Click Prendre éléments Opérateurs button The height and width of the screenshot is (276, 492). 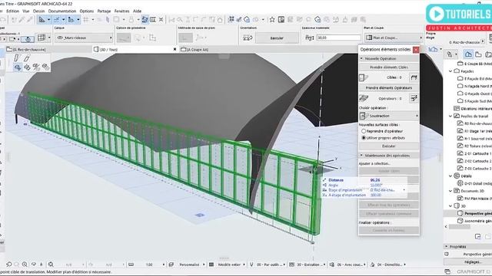coord(389,87)
